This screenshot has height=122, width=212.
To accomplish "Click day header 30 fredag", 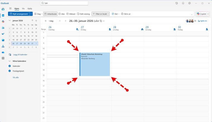I will click(x=180, y=28).
